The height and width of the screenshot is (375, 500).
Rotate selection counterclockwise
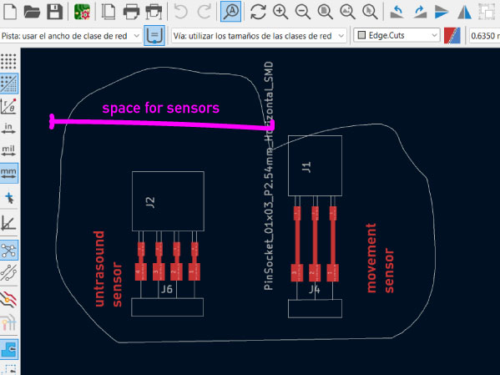397,11
